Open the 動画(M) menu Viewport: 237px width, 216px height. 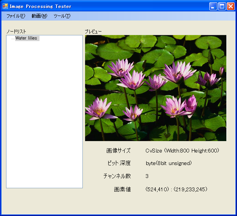(39, 16)
